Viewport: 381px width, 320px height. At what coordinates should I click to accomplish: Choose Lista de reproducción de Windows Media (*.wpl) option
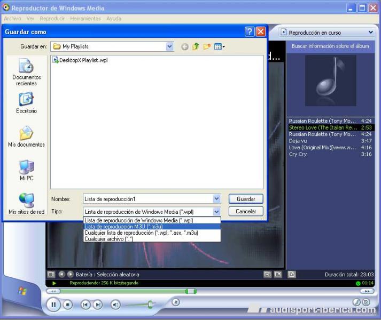(x=152, y=220)
